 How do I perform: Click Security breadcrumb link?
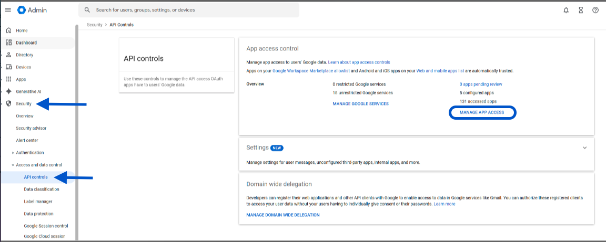pos(94,25)
